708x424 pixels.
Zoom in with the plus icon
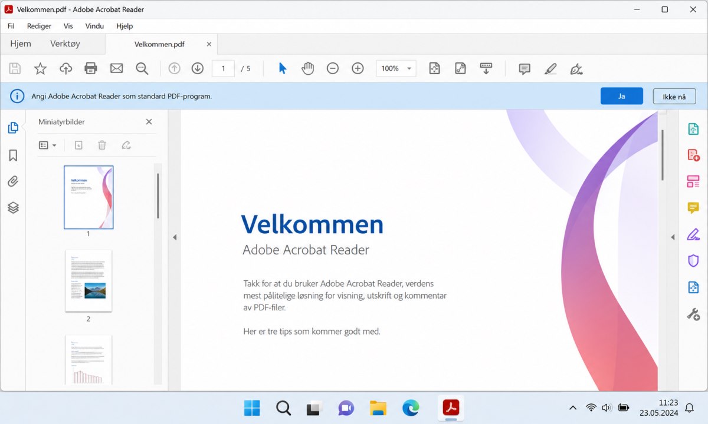tap(358, 68)
